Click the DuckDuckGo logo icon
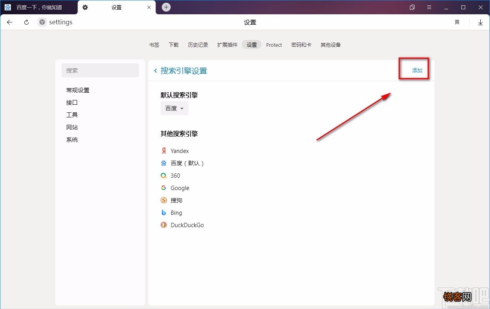 point(164,225)
